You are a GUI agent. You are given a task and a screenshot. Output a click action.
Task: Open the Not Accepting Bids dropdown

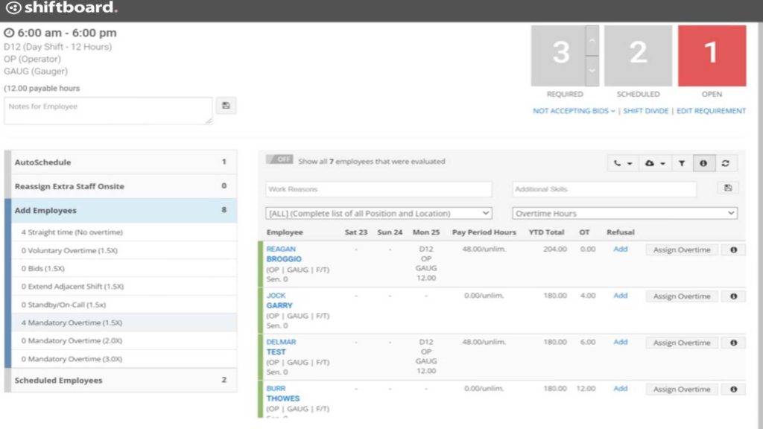[574, 111]
